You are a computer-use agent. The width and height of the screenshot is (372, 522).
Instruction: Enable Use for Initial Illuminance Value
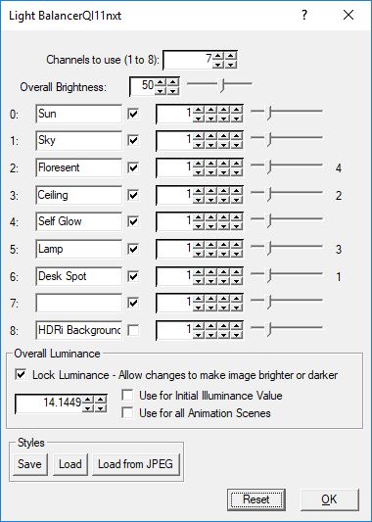(x=127, y=396)
